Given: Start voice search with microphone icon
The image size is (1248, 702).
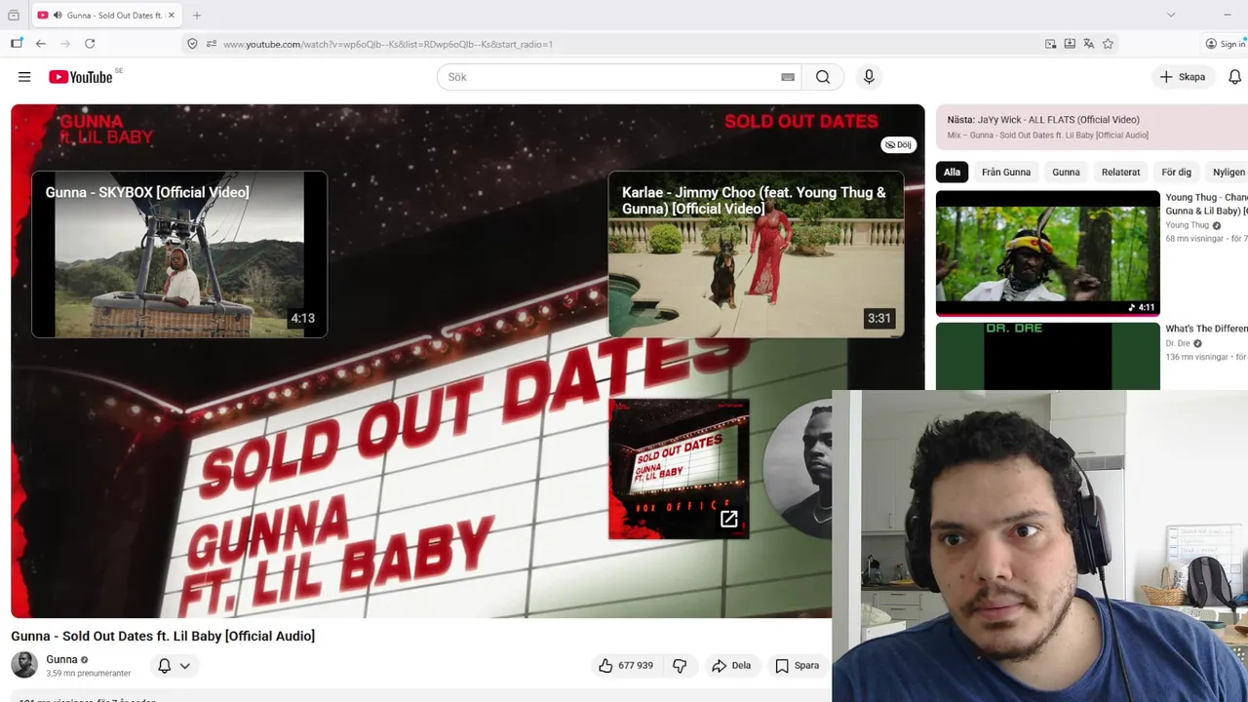Looking at the screenshot, I should [x=869, y=77].
